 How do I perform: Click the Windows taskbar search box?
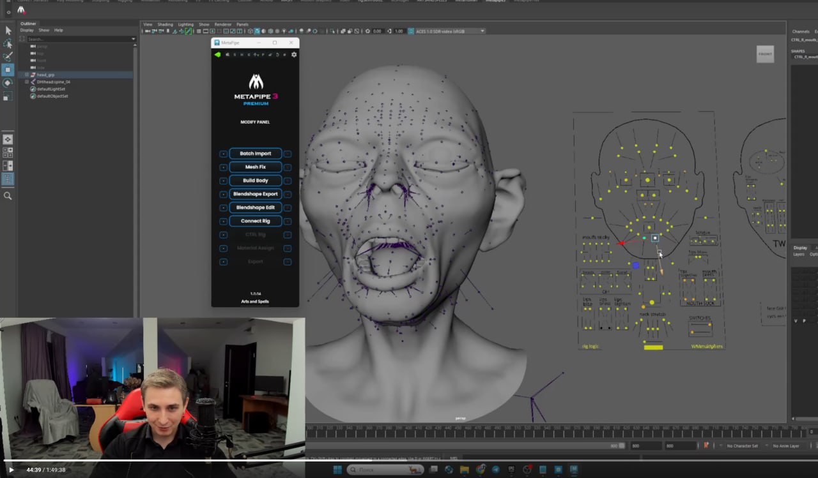pos(385,470)
